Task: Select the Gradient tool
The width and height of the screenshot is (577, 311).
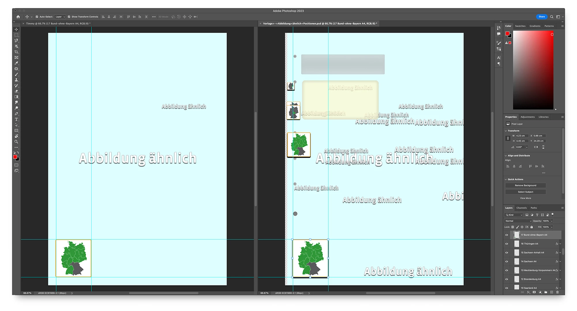Action: pyautogui.click(x=16, y=97)
